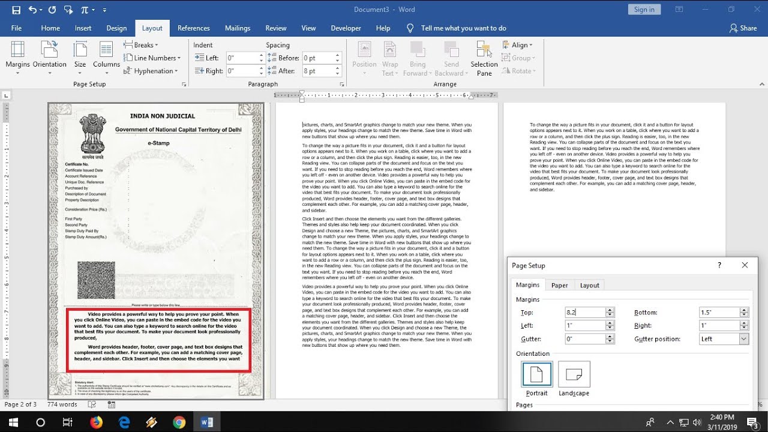Click the Wrap Text icon
768x432 pixels.
390,58
